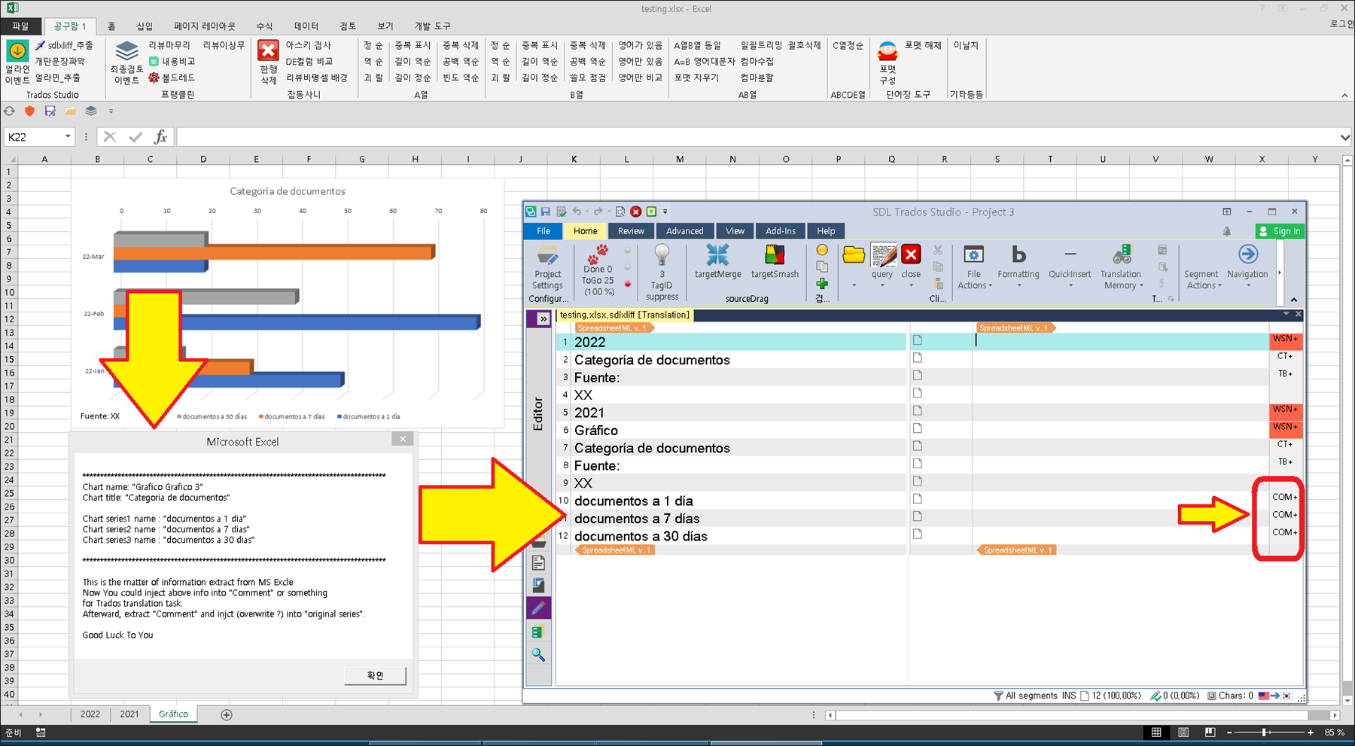The image size is (1355, 746).
Task: Click the green plus icon in Trados ribbon
Action: point(822,284)
